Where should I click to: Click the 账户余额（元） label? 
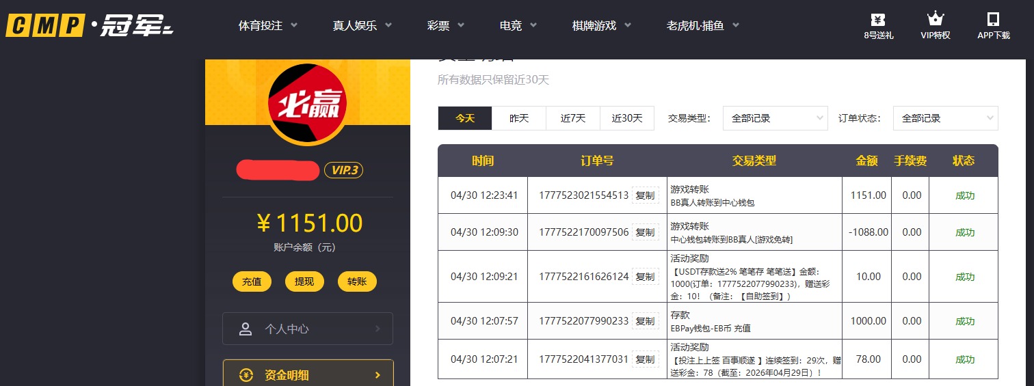[304, 247]
